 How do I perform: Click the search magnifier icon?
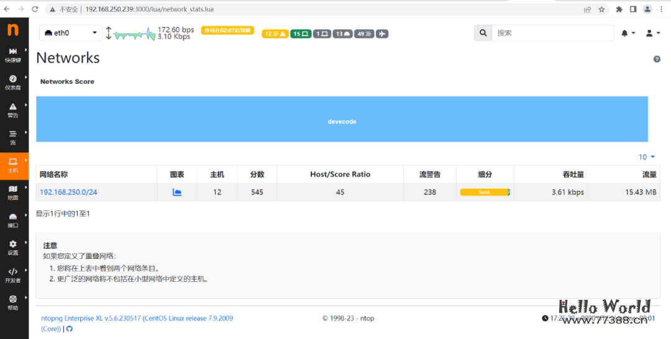pyautogui.click(x=483, y=33)
